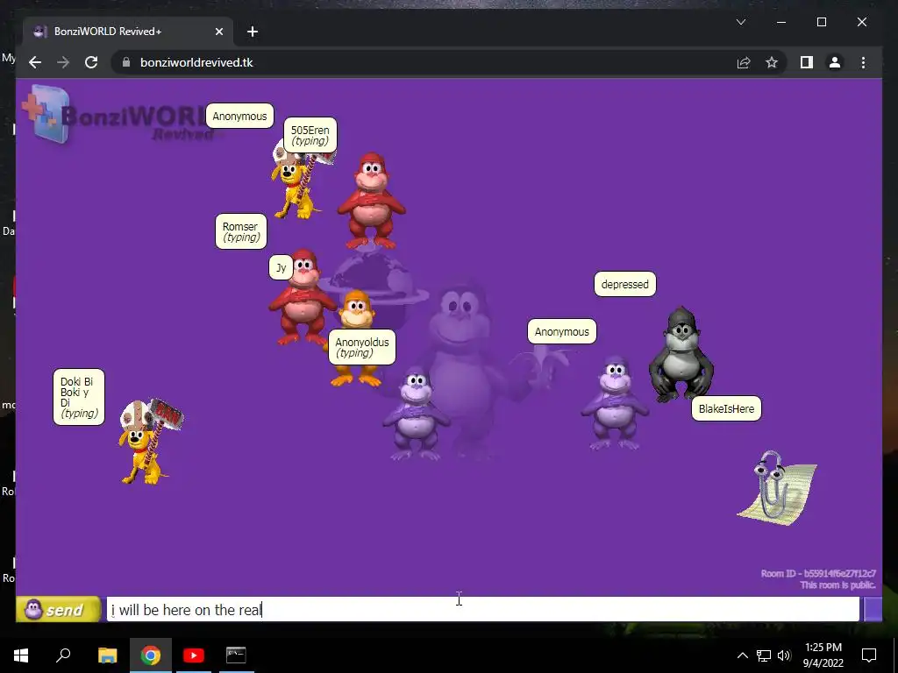This screenshot has height=673, width=898.
Task: Click the BlakeIsHere name bubble
Action: (726, 408)
